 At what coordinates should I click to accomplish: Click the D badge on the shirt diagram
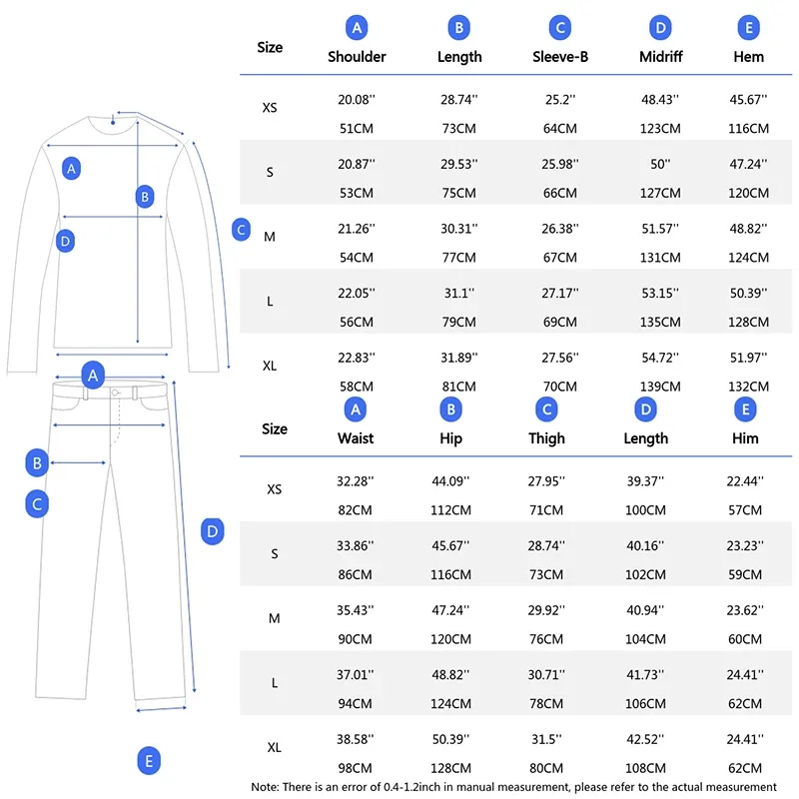pyautogui.click(x=66, y=241)
